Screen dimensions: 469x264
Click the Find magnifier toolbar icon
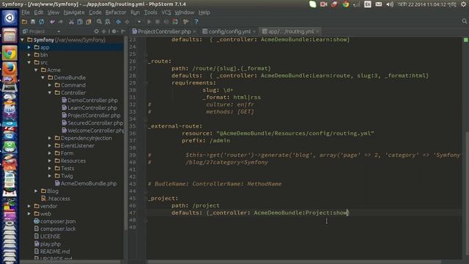[x=100, y=21]
